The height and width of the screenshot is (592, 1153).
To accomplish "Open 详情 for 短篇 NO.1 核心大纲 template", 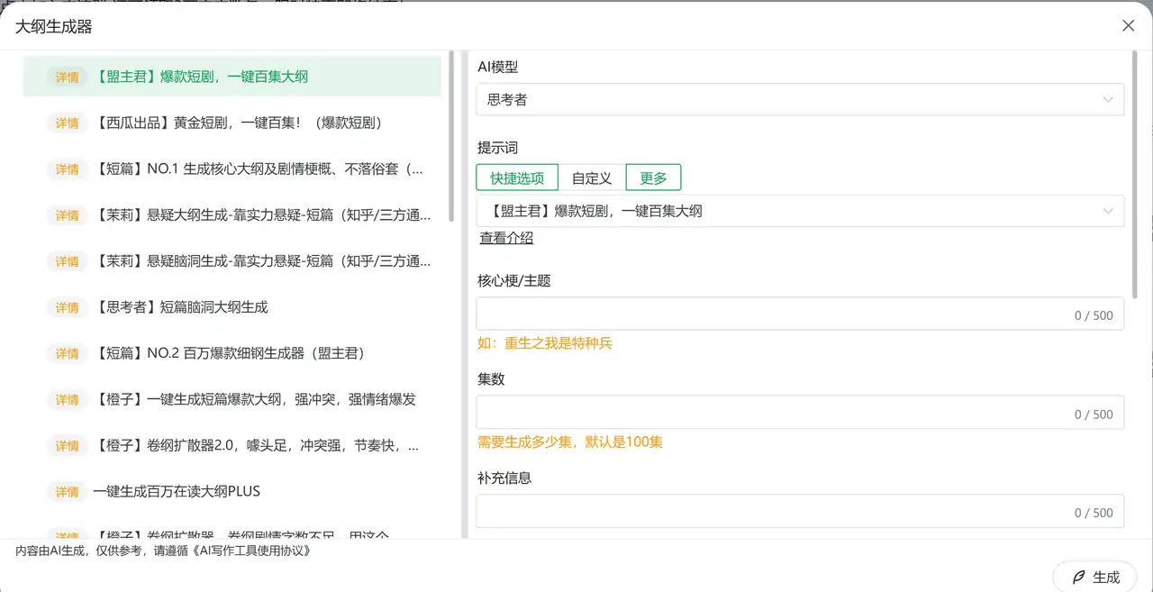I will pyautogui.click(x=68, y=169).
